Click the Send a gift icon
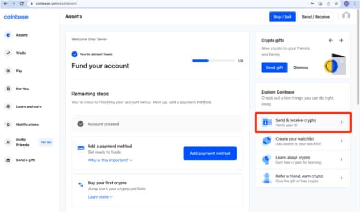Viewport: 360px width, 215px height. (8, 160)
